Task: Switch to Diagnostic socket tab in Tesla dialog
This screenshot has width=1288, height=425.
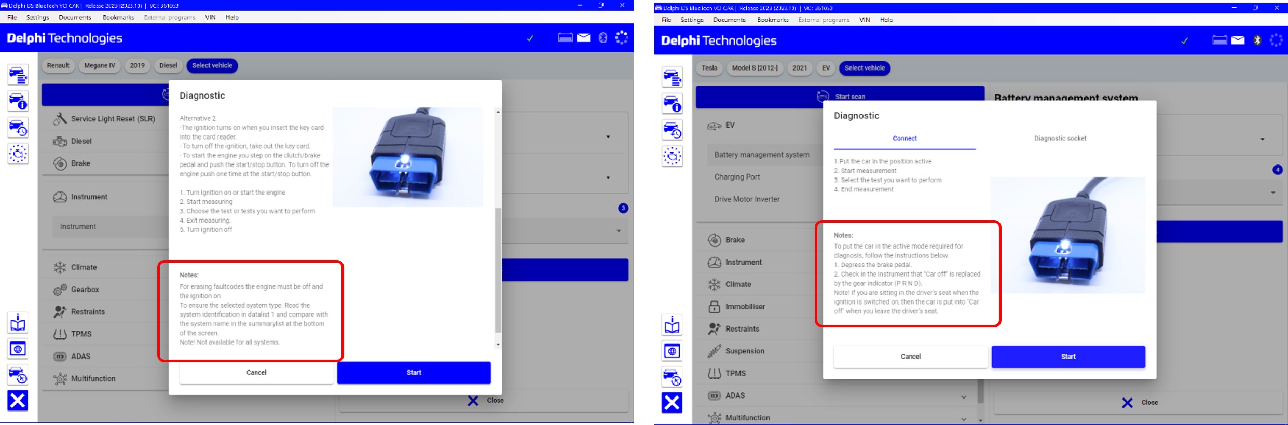Action: 1060,139
